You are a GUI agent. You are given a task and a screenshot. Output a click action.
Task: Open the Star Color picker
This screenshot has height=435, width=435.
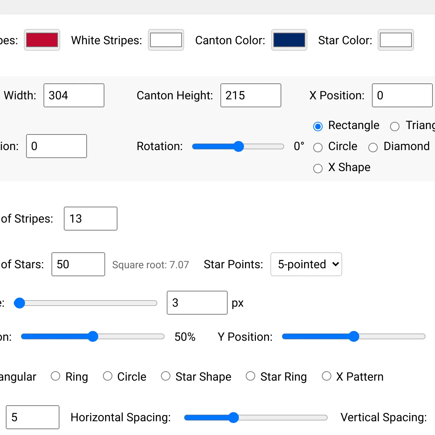[x=395, y=40]
